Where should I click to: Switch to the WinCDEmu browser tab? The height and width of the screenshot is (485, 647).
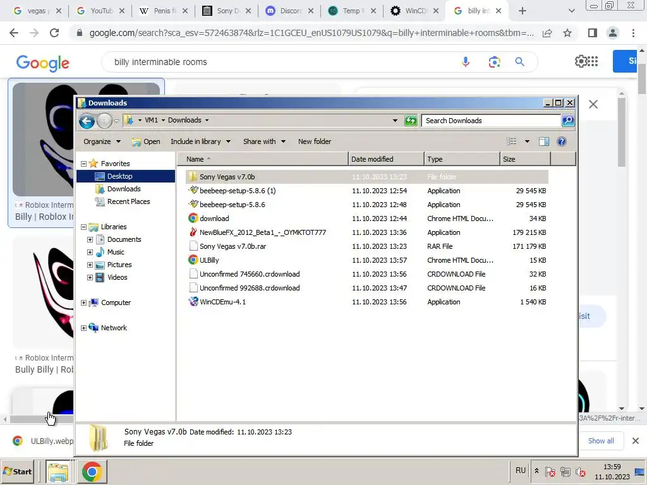[414, 11]
